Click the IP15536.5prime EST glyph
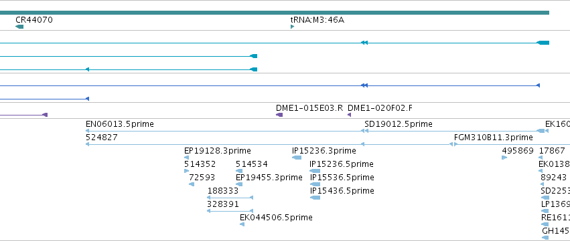The width and height of the screenshot is (570, 241). 315,184
